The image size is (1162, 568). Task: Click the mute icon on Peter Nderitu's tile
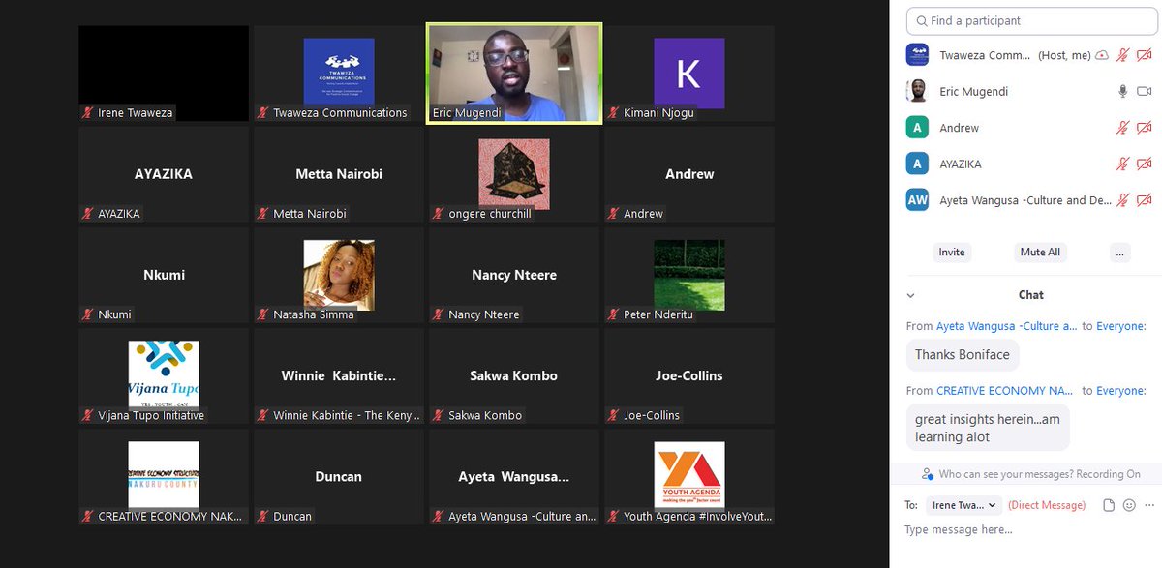pos(615,314)
